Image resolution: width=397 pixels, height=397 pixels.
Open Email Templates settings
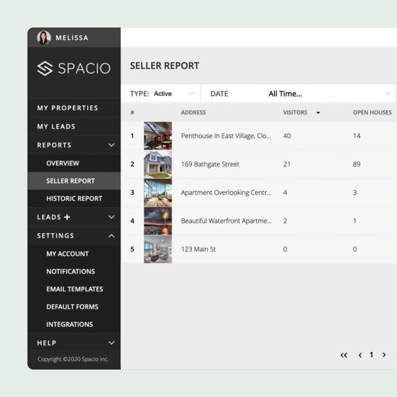[x=75, y=289]
